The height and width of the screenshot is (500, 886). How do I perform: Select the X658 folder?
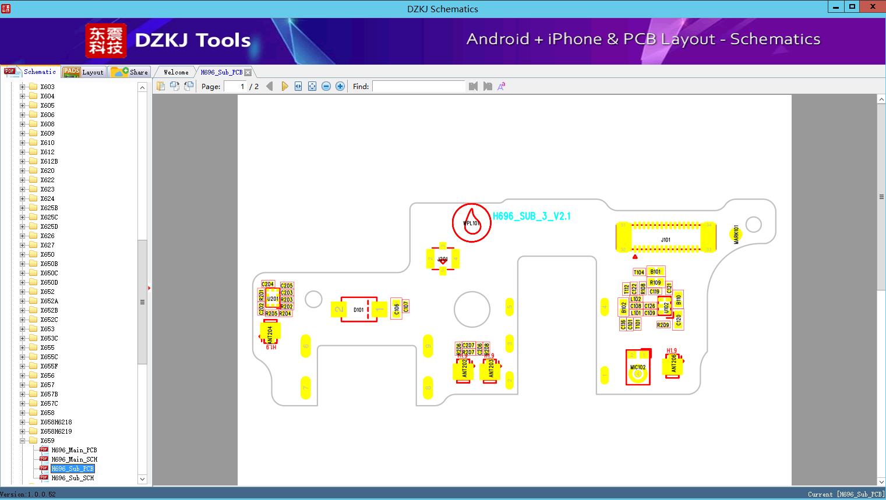click(x=47, y=413)
